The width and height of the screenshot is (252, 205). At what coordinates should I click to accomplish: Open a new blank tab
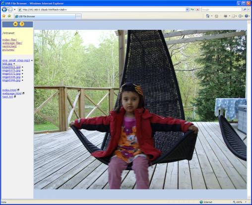pos(79,16)
